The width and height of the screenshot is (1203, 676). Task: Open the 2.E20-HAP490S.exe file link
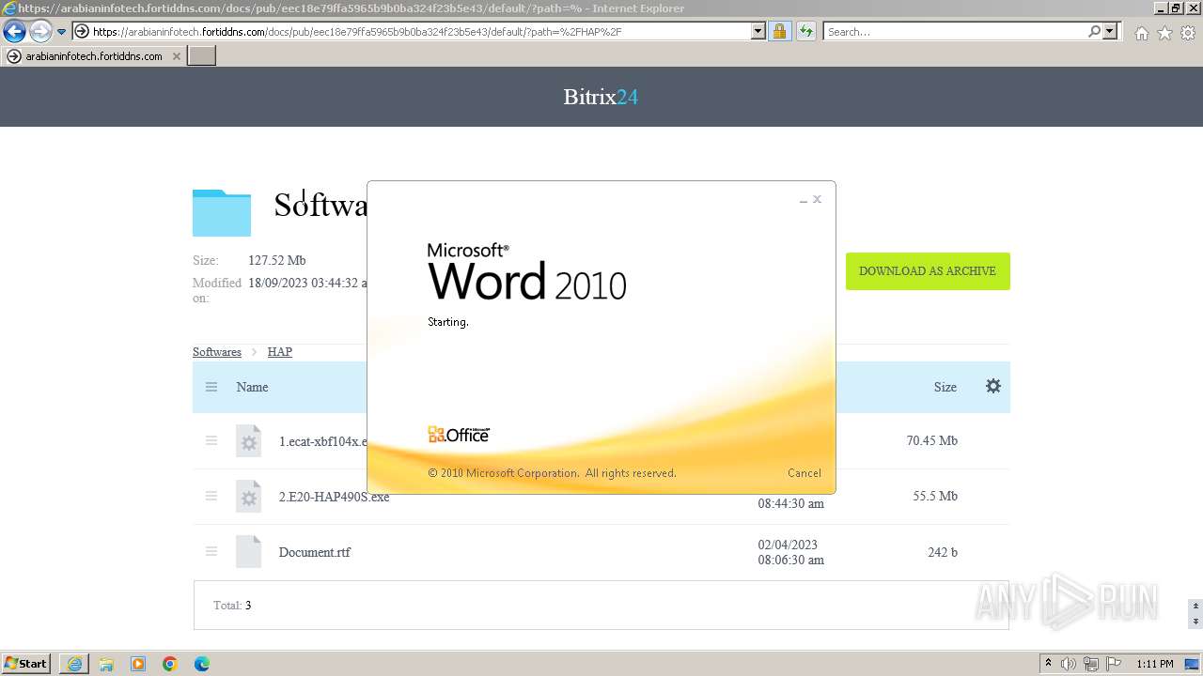tap(334, 497)
